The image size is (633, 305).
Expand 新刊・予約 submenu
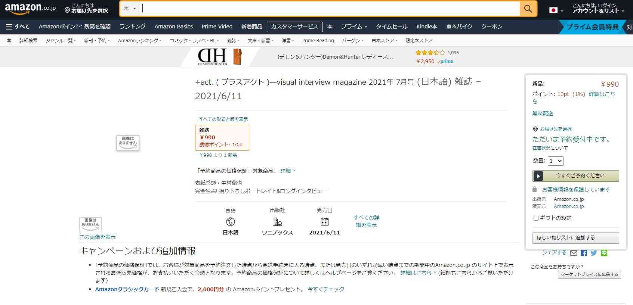pos(97,40)
